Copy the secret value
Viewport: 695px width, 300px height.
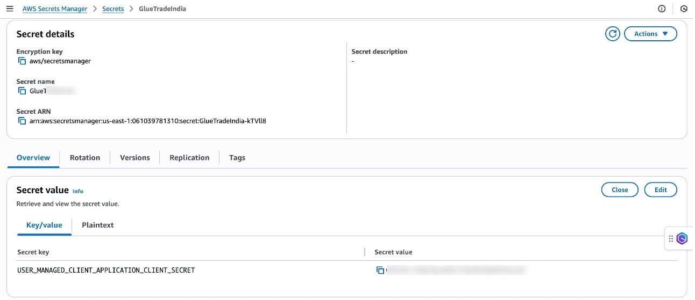[380, 270]
